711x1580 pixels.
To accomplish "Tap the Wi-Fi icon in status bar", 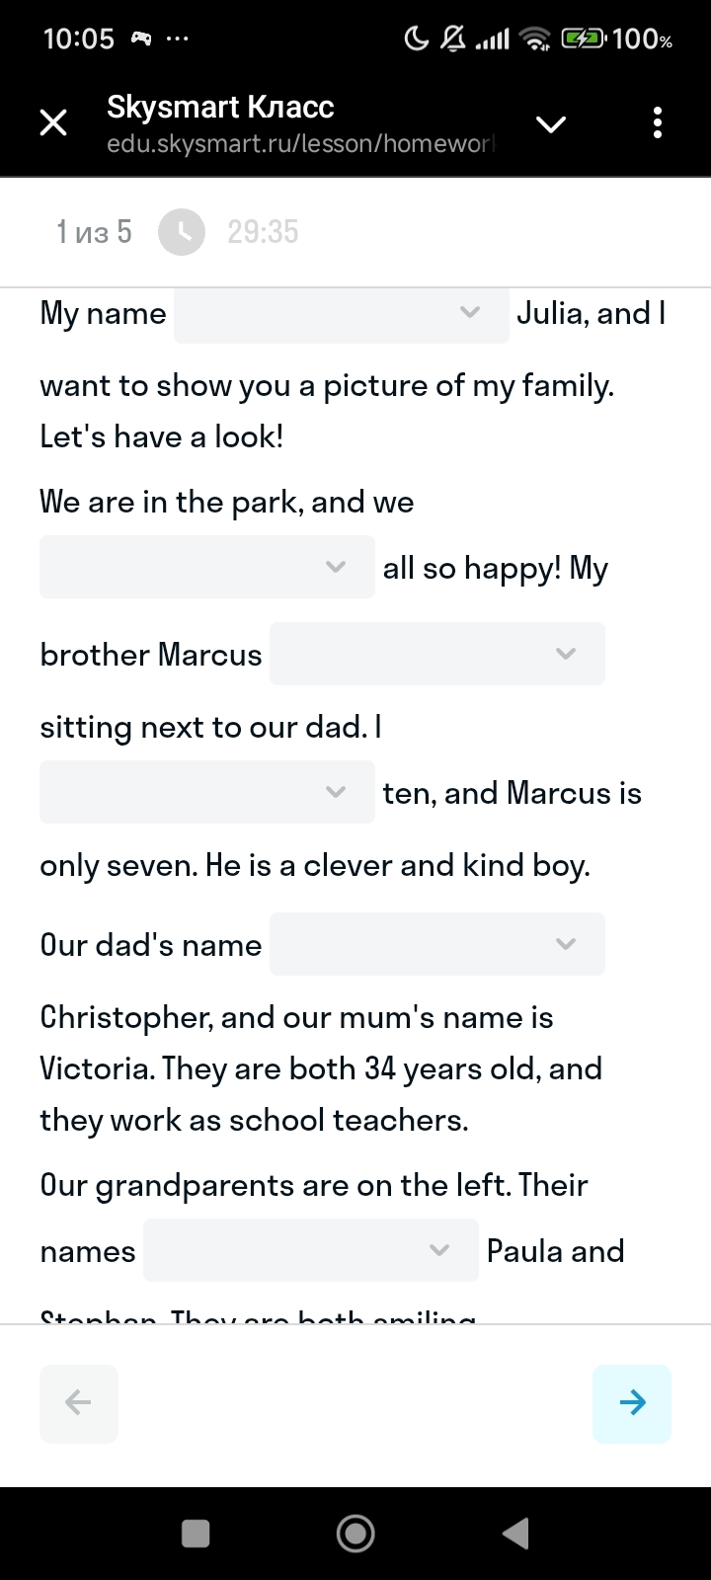I will coord(536,39).
